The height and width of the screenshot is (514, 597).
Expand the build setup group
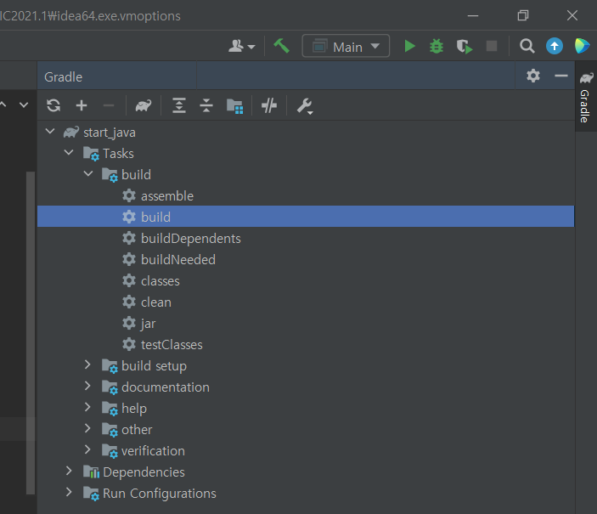tap(87, 364)
